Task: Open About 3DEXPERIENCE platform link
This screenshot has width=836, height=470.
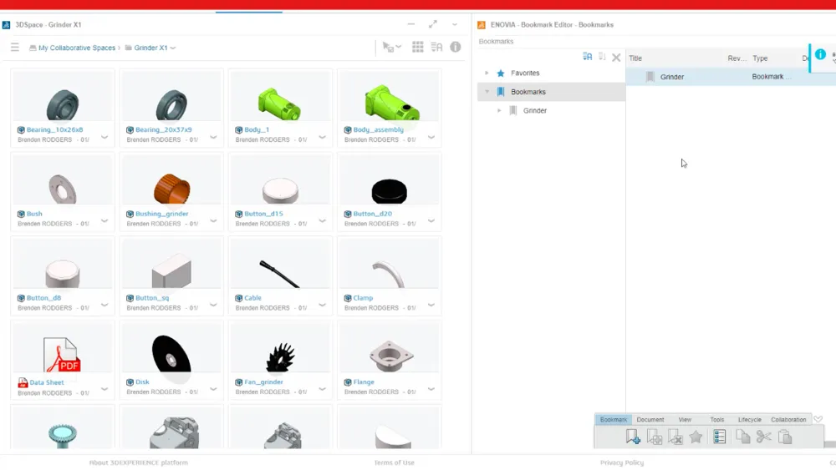Action: tap(139, 462)
